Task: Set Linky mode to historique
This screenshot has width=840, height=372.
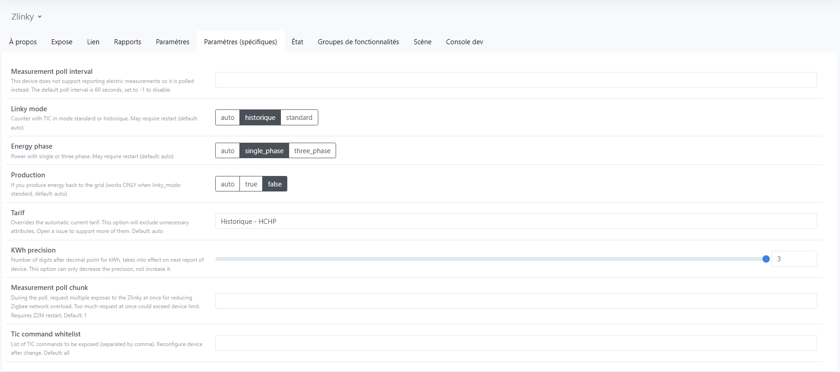Action: point(260,118)
